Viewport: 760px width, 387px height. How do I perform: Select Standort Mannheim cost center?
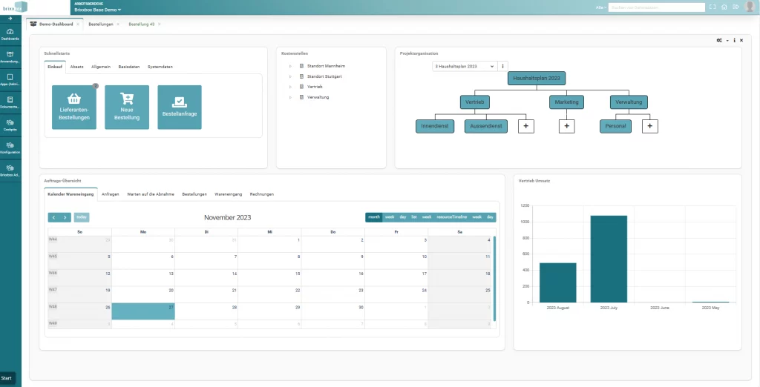coord(327,66)
